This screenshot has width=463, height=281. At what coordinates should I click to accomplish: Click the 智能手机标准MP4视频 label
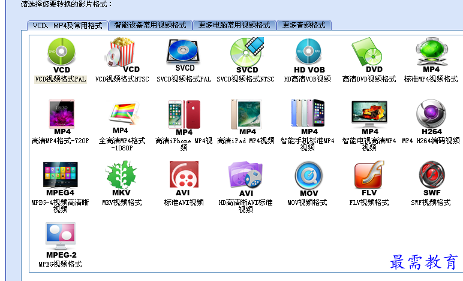point(307,144)
